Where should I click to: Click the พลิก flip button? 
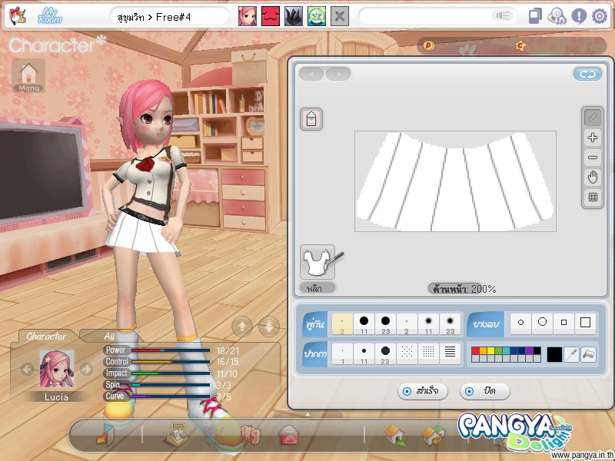coord(317,288)
